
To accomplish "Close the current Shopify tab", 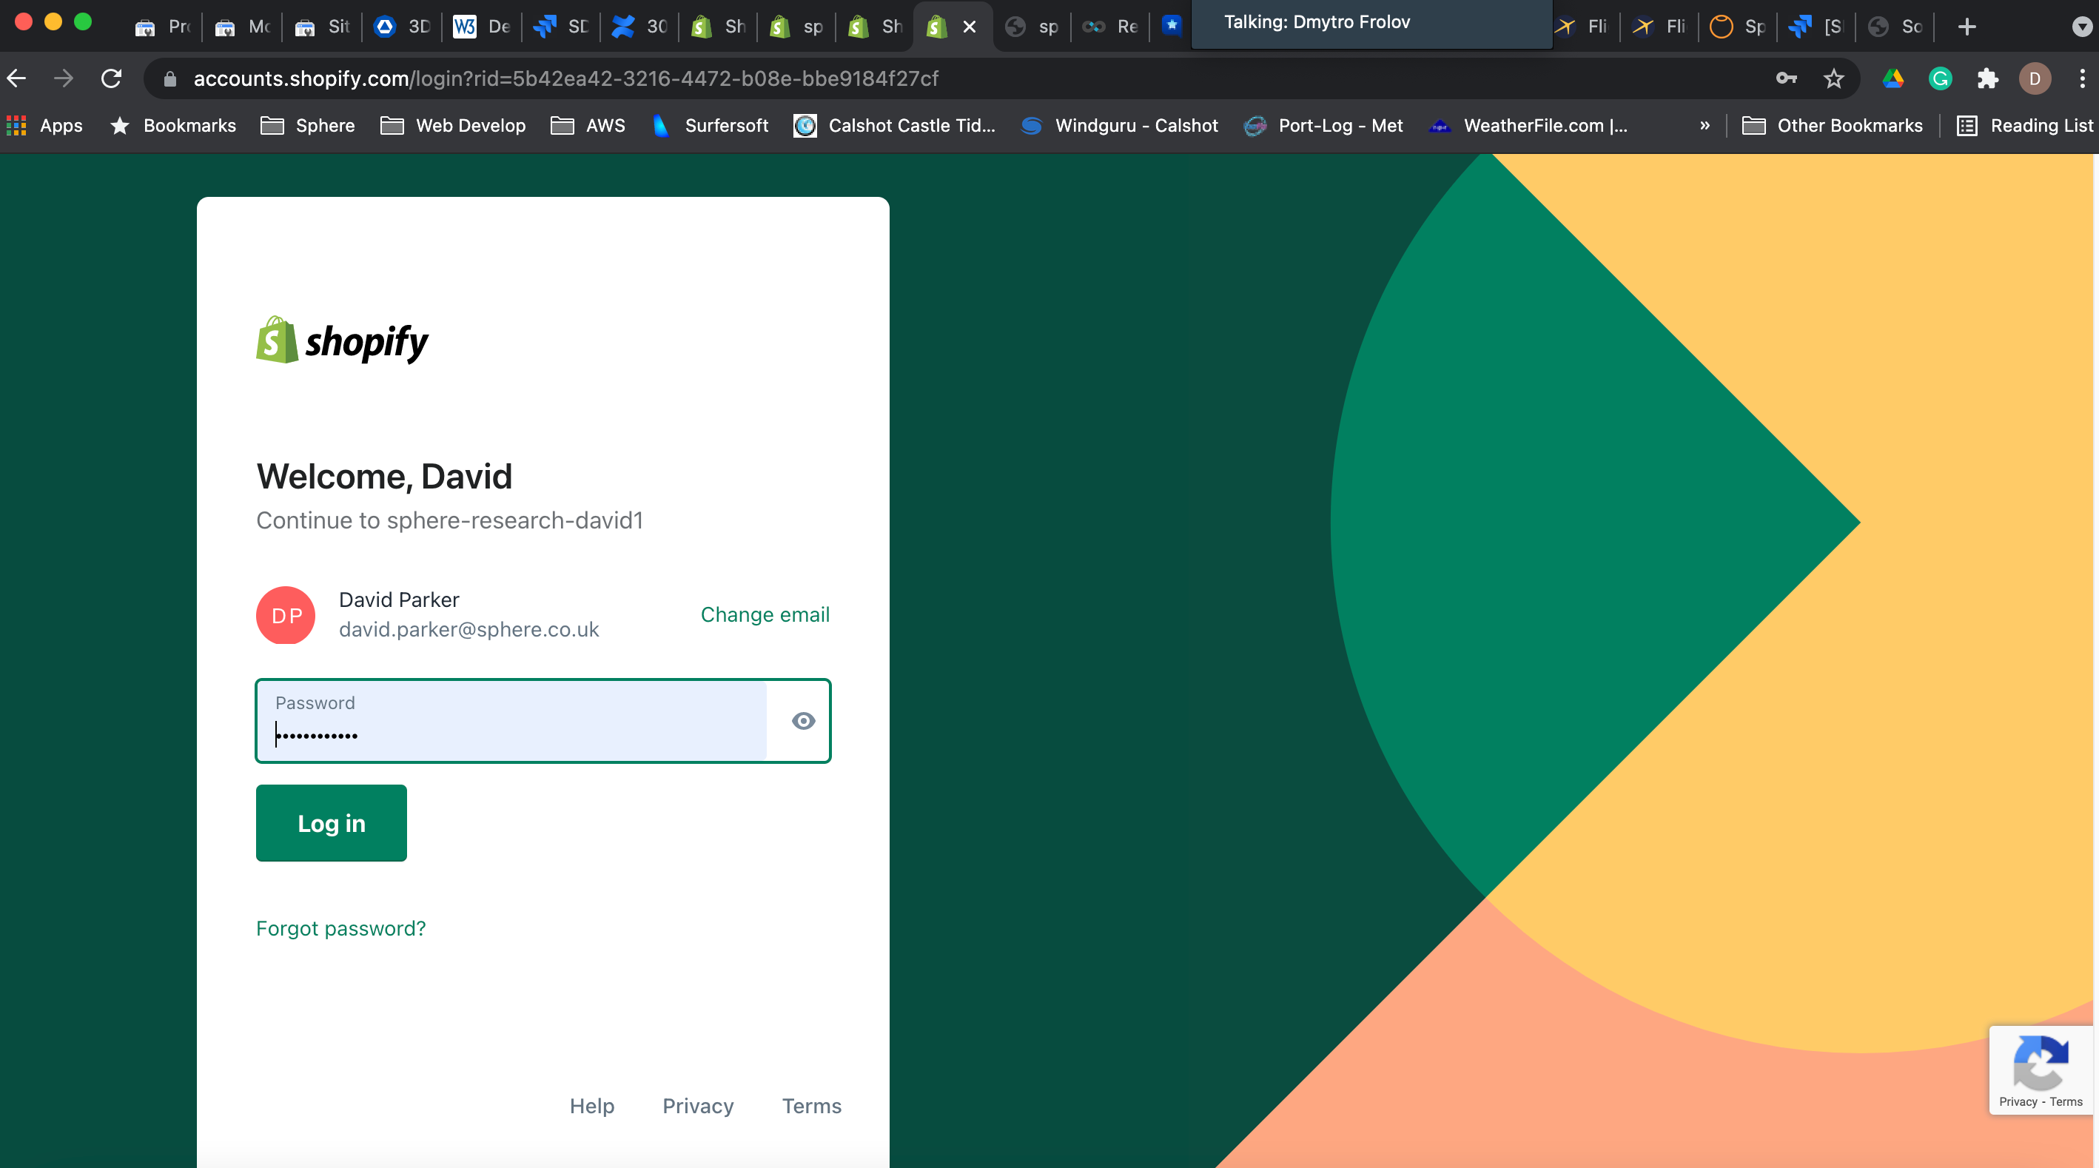I will [970, 27].
